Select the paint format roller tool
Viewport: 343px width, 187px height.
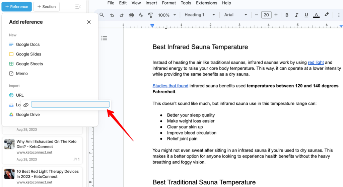(x=150, y=15)
